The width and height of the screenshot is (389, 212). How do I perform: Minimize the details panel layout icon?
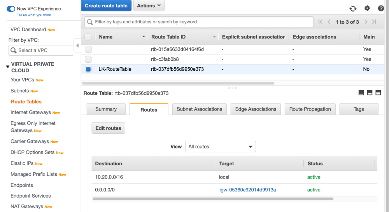(361, 93)
